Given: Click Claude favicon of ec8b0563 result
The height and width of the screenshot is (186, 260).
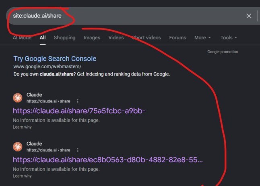Looking at the screenshot, I should (x=18, y=147).
